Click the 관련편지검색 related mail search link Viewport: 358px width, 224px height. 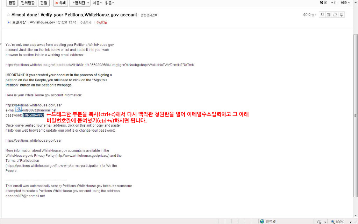tap(149, 15)
